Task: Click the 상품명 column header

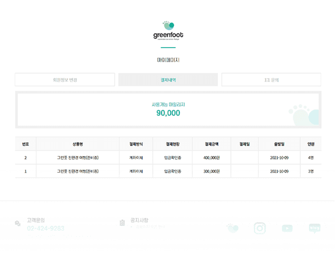Action: pyautogui.click(x=77, y=144)
